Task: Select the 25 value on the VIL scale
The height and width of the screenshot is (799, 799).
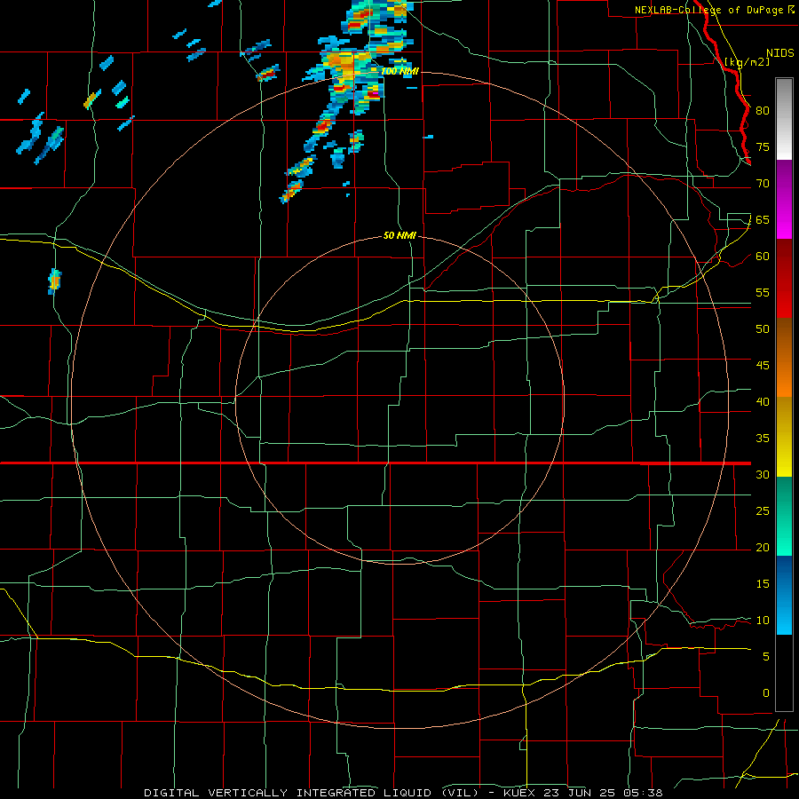Action: 763,510
